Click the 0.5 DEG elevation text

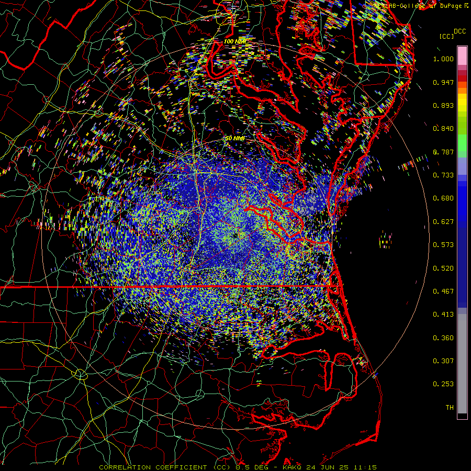click(x=251, y=467)
